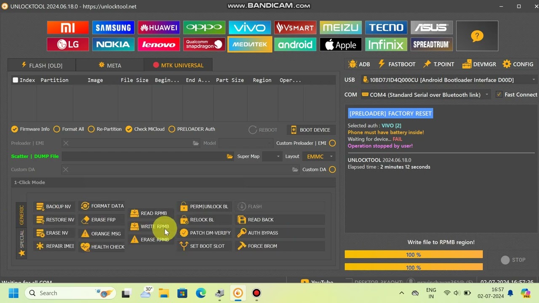Image resolution: width=539 pixels, height=303 pixels.
Task: Enable PRELOADER Auth option
Action: [x=192, y=129]
